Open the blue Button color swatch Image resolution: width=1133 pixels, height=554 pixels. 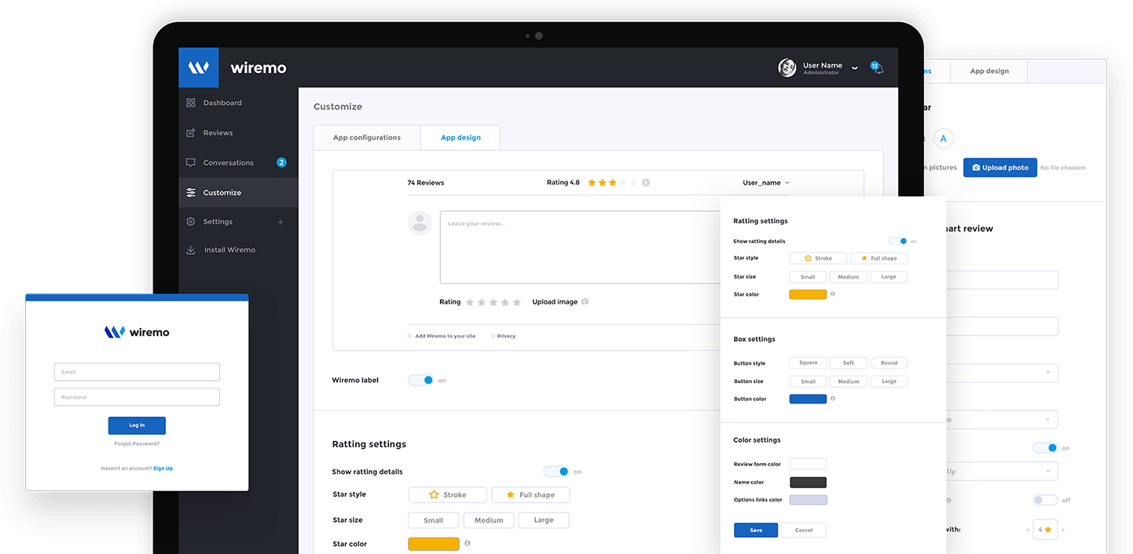tap(808, 399)
